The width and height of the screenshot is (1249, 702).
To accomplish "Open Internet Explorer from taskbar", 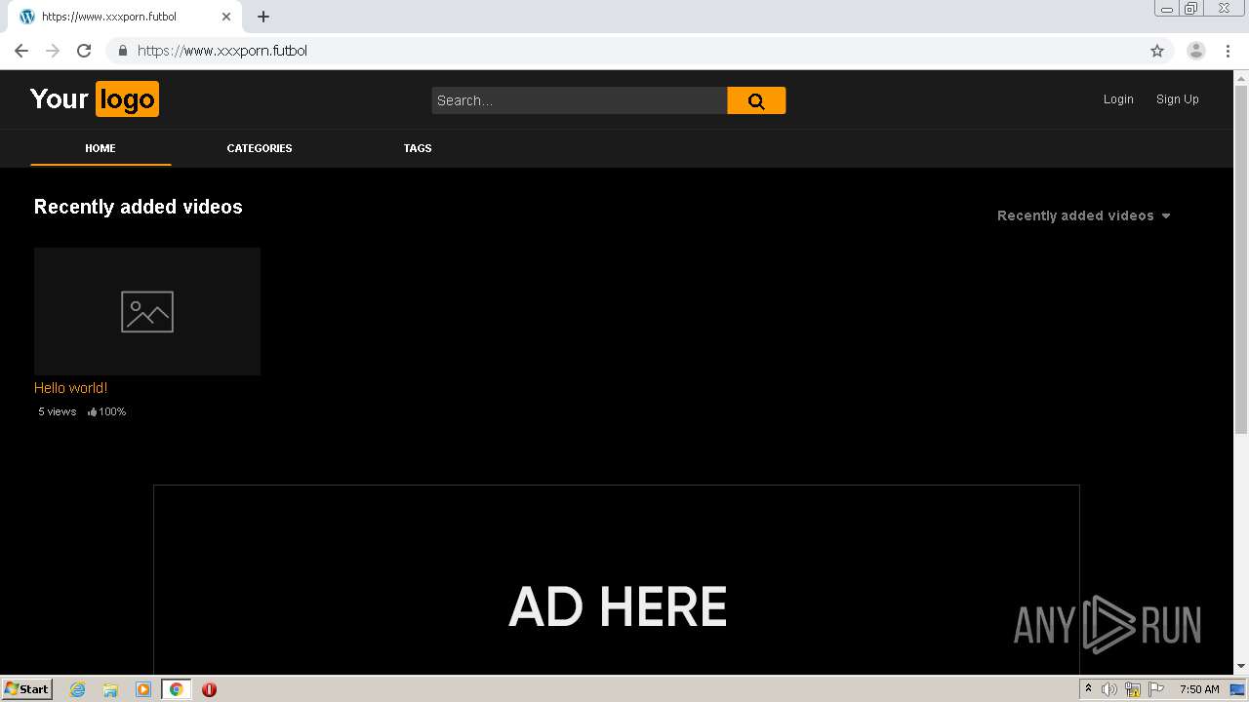I will (78, 689).
